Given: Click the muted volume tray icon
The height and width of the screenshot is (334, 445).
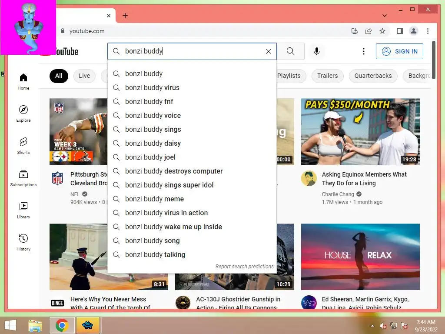Looking at the screenshot, I should click(x=383, y=326).
